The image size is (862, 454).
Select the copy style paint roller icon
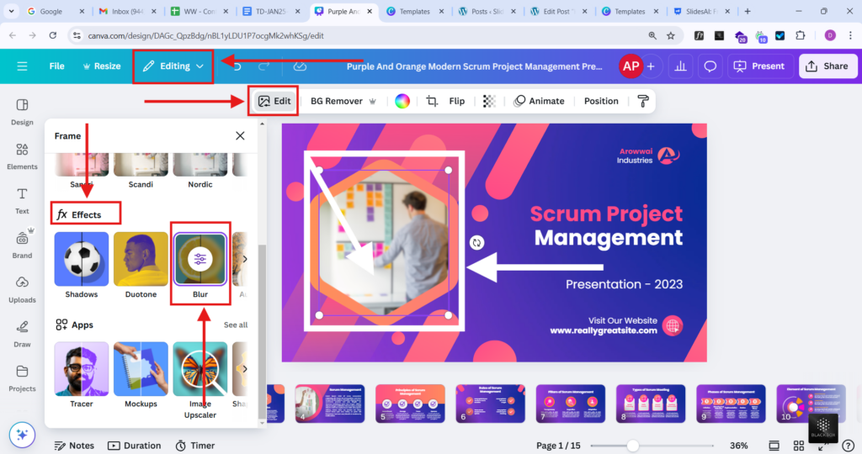coord(642,101)
